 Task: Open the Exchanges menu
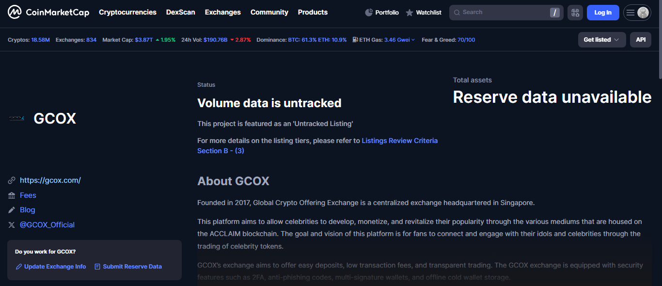pos(222,12)
